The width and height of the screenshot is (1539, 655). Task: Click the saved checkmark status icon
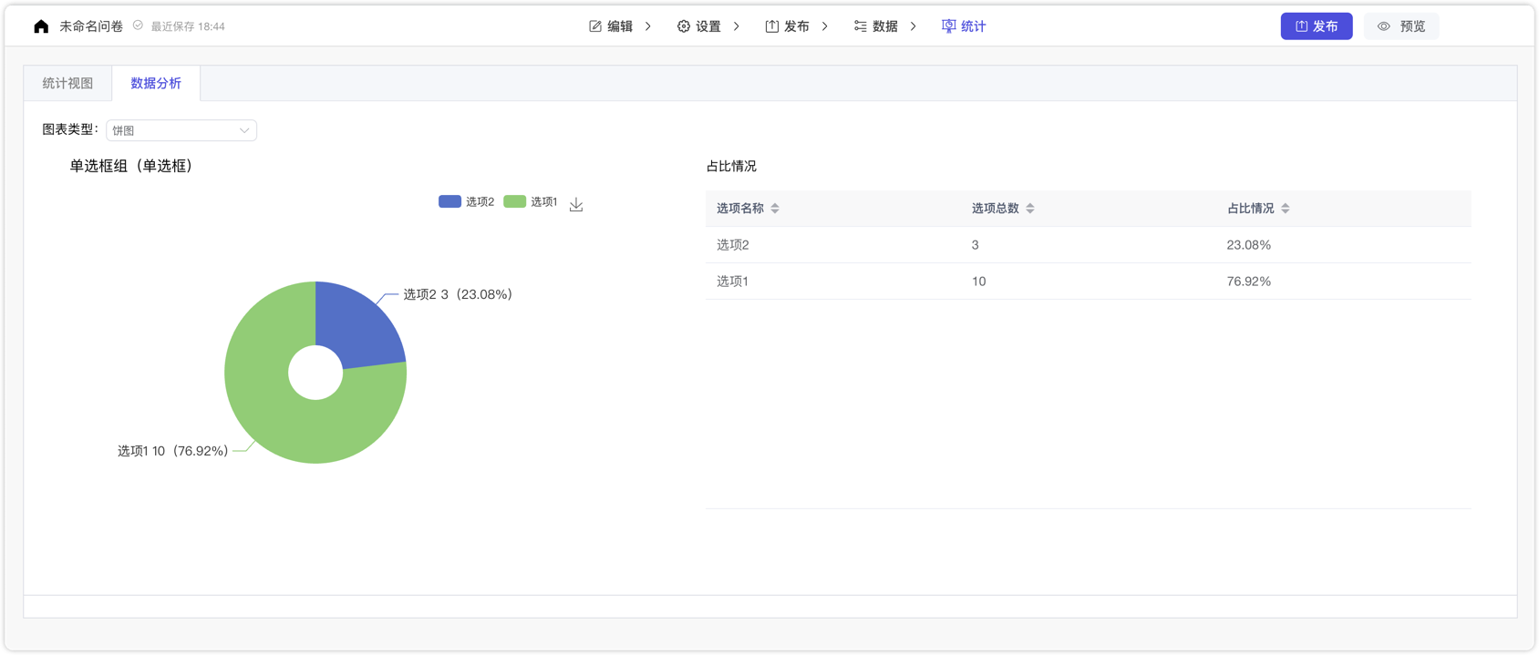click(x=138, y=26)
